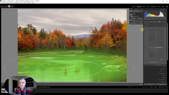Click the cloud sync status icon
Image resolution: width=169 pixels, height=95 pixels.
coord(167,7)
